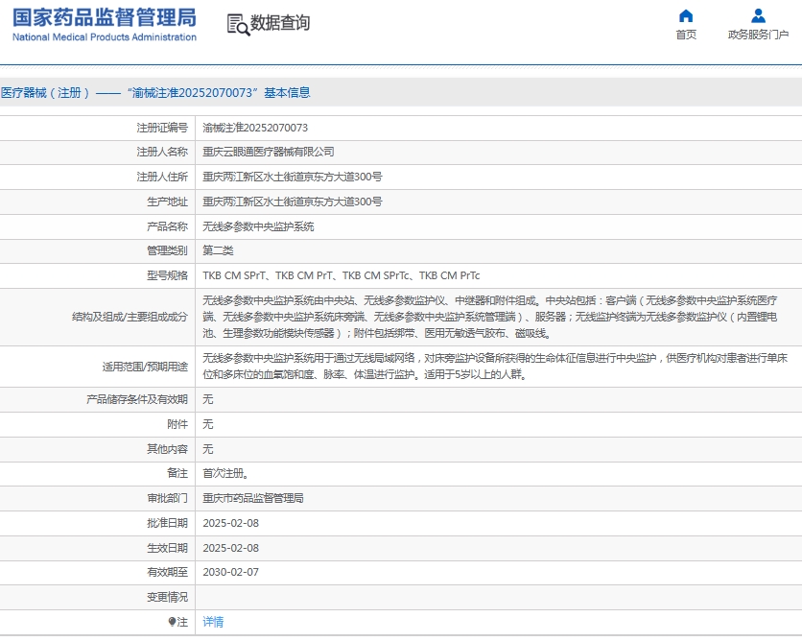Click the home (首页) house icon
This screenshot has width=802, height=641.
point(685,16)
